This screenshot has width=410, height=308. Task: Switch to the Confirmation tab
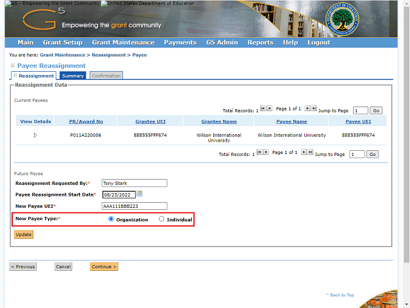point(106,76)
